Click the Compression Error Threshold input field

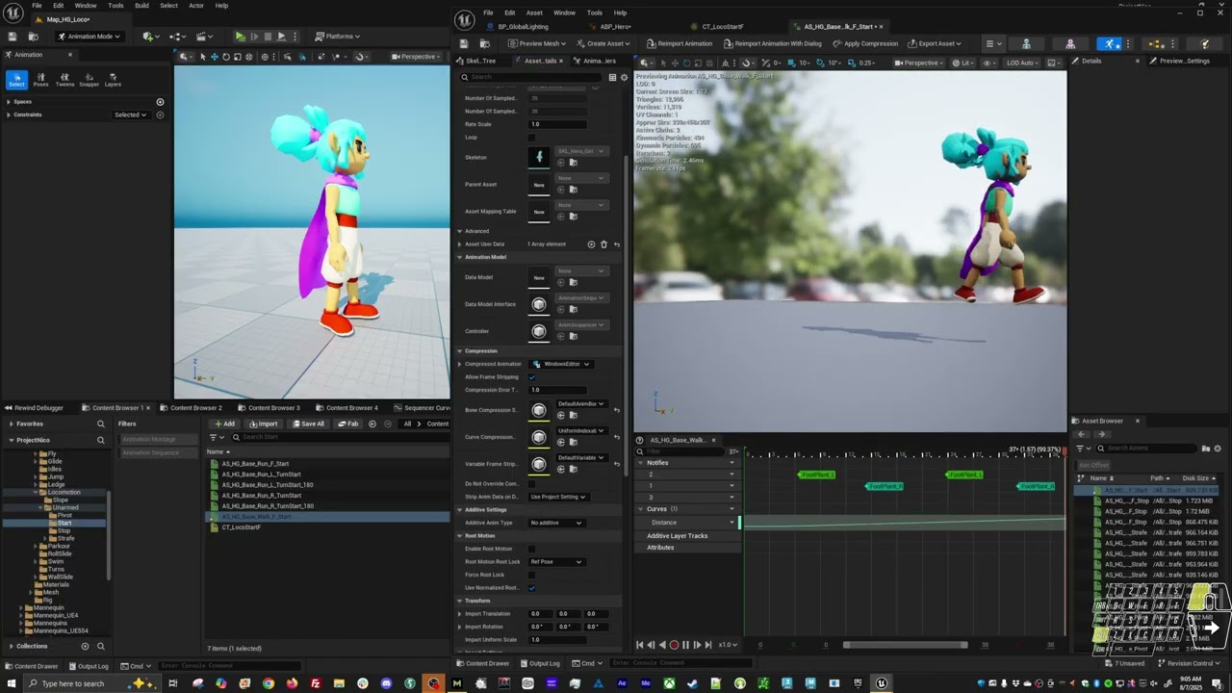click(557, 390)
